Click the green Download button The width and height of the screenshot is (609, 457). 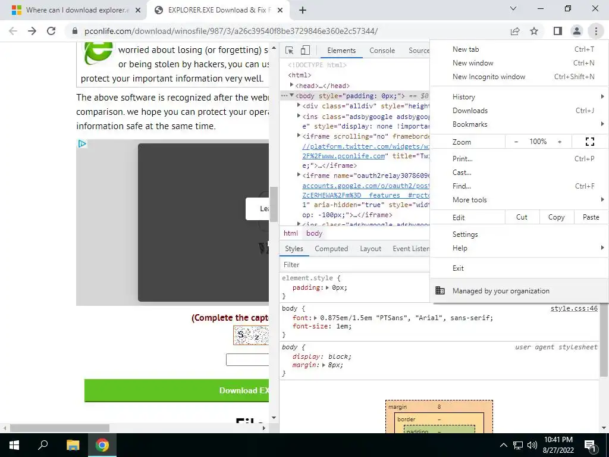point(177,390)
